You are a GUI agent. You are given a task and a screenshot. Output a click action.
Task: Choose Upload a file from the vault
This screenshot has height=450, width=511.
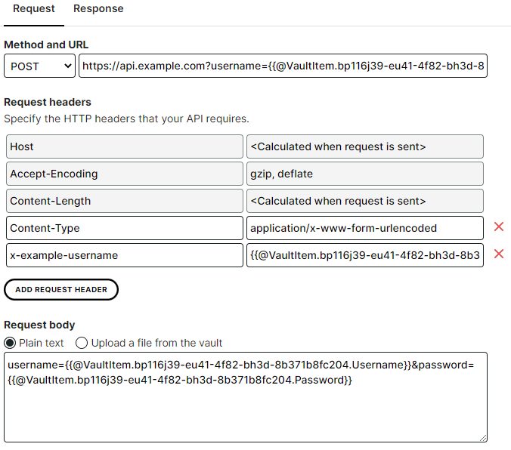click(81, 343)
